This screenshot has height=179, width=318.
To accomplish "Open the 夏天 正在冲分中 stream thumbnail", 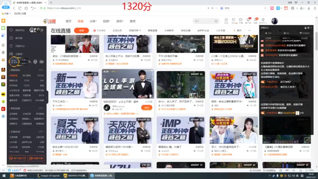I will pos(75,130).
